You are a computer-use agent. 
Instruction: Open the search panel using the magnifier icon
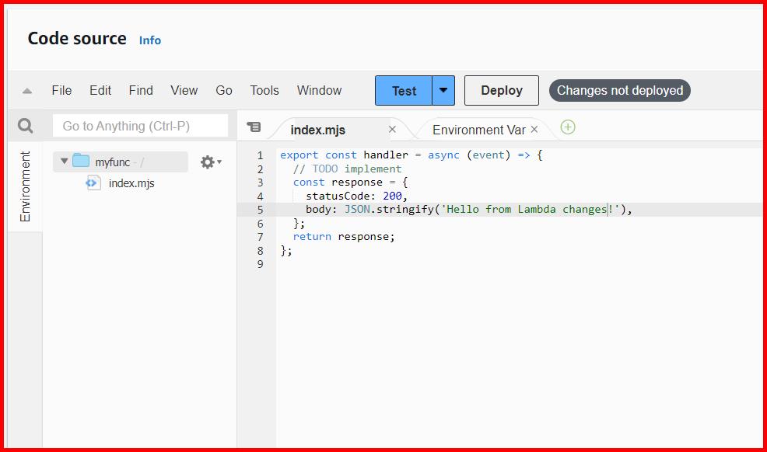(x=26, y=125)
